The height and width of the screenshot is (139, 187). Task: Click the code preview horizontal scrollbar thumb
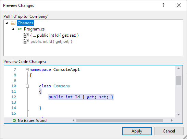coord(120,121)
